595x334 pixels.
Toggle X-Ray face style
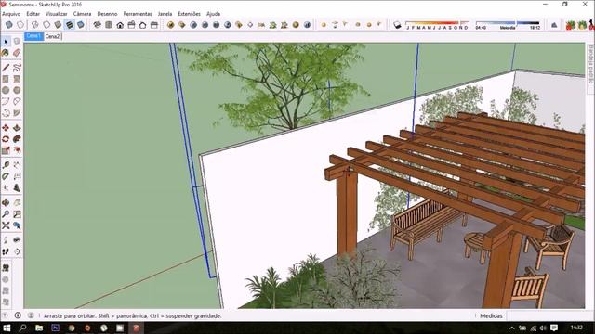point(9,25)
